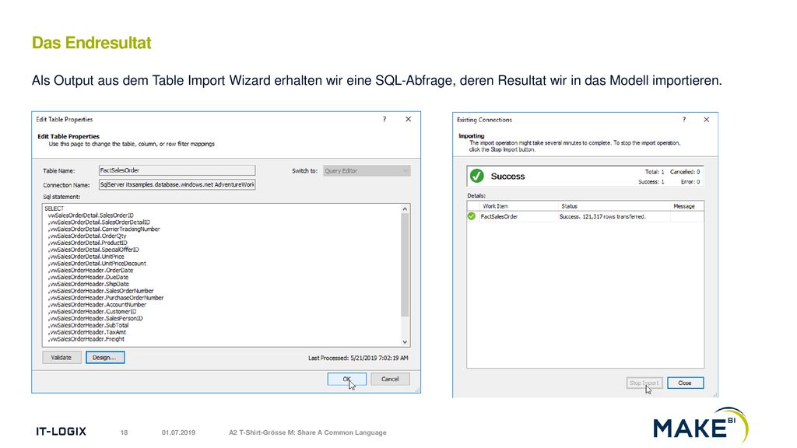This screenshot has height=448, width=797.
Task: Close the Edit Table Properties dialog
Action: coord(408,119)
